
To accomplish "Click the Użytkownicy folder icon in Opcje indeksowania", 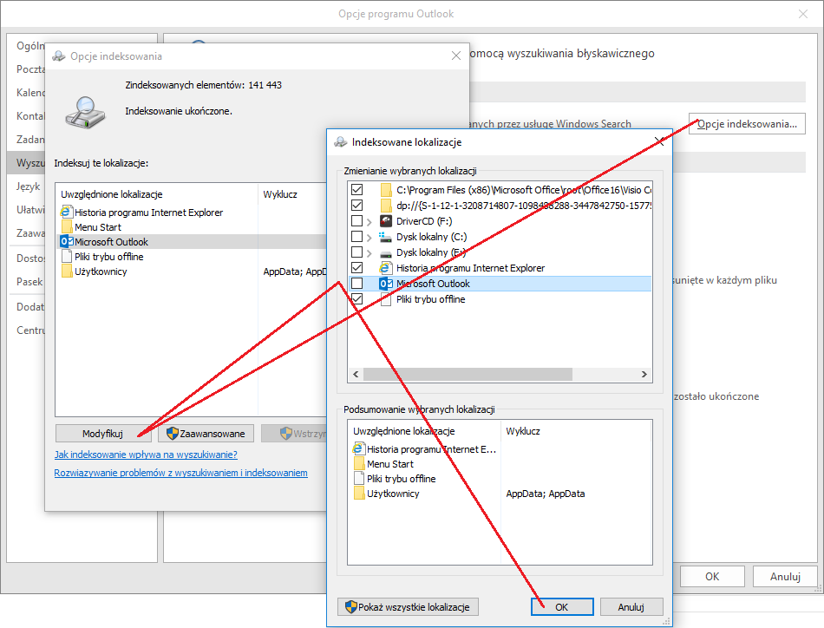I will click(x=67, y=271).
